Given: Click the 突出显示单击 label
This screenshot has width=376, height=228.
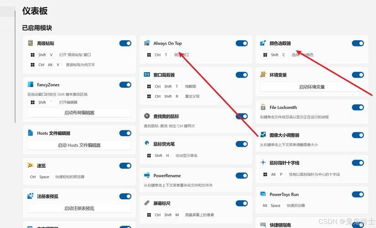Looking at the screenshot, I should coord(186,155).
